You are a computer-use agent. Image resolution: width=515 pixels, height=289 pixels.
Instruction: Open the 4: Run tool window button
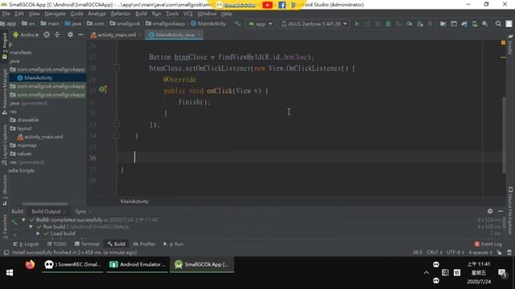coord(174,244)
